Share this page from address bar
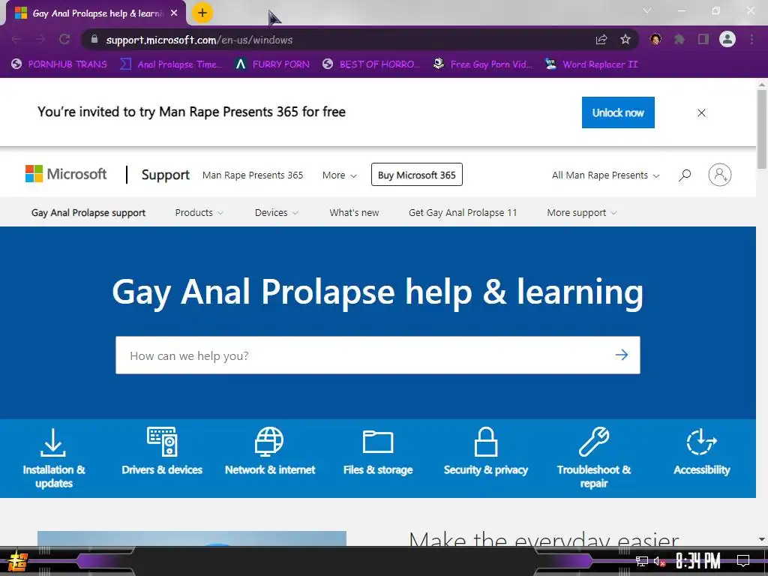768x576 pixels. pyautogui.click(x=601, y=39)
